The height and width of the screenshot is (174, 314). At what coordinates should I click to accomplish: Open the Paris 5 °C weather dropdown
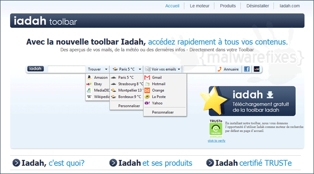click(127, 69)
